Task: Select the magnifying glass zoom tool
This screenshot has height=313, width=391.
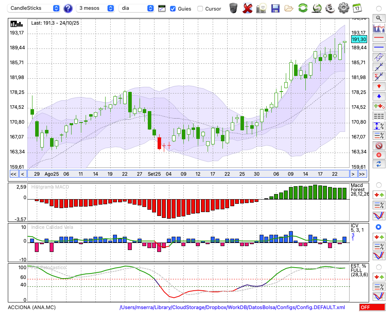Action: [379, 18]
